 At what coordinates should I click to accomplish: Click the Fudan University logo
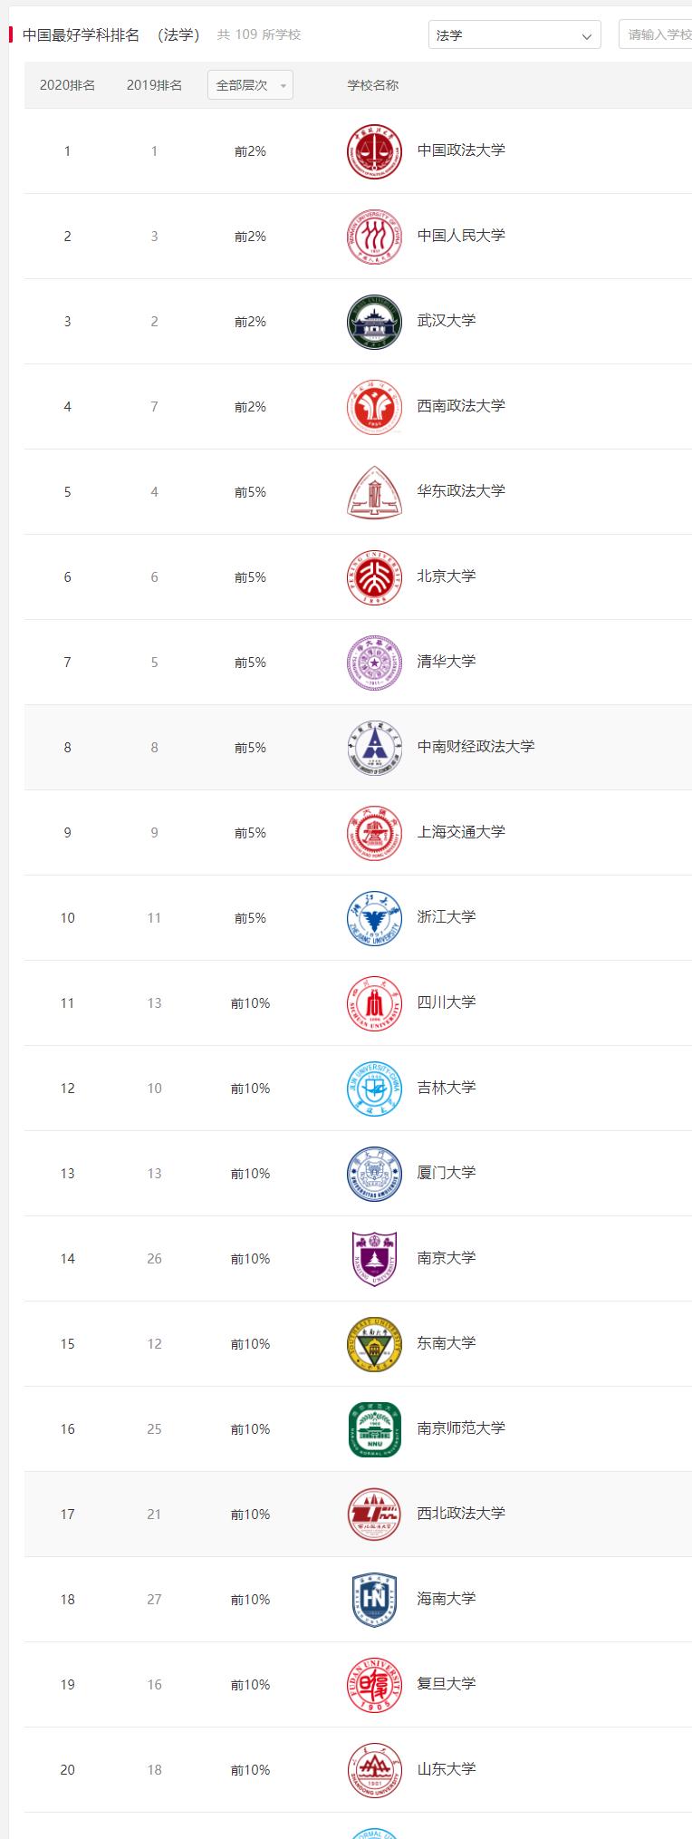pyautogui.click(x=373, y=1684)
